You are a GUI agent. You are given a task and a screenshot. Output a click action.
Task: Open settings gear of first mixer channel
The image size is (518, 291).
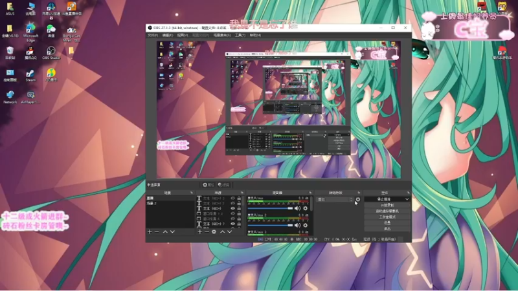coord(305,208)
